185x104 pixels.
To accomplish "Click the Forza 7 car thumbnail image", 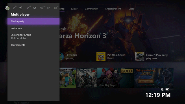I will click(x=140, y=57).
